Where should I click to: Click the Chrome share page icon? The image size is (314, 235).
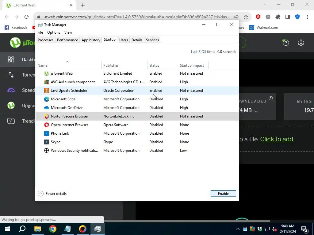point(236,17)
